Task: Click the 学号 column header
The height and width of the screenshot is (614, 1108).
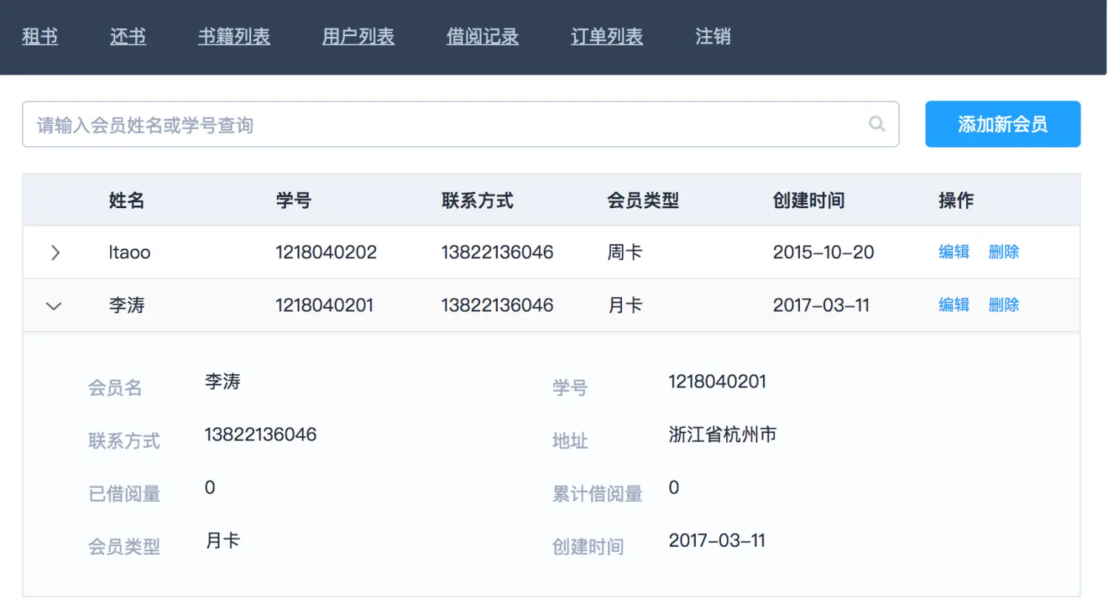Action: [x=293, y=200]
